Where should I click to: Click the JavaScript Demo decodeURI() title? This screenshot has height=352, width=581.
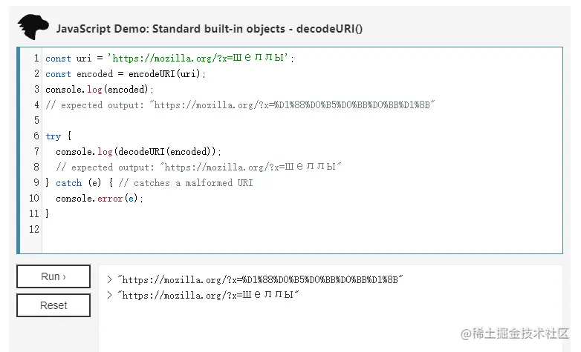tap(209, 29)
